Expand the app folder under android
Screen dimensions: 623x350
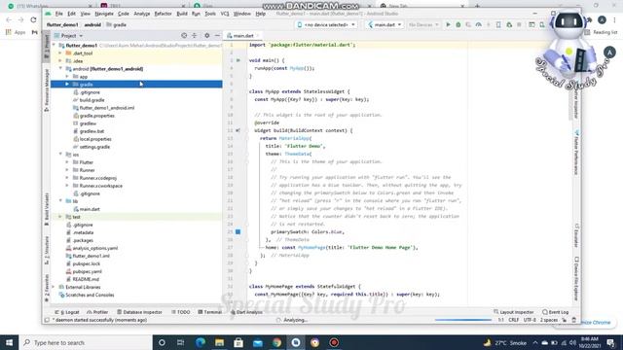[x=67, y=76]
